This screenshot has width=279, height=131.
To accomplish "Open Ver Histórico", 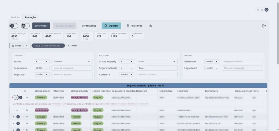I will click(89, 26).
